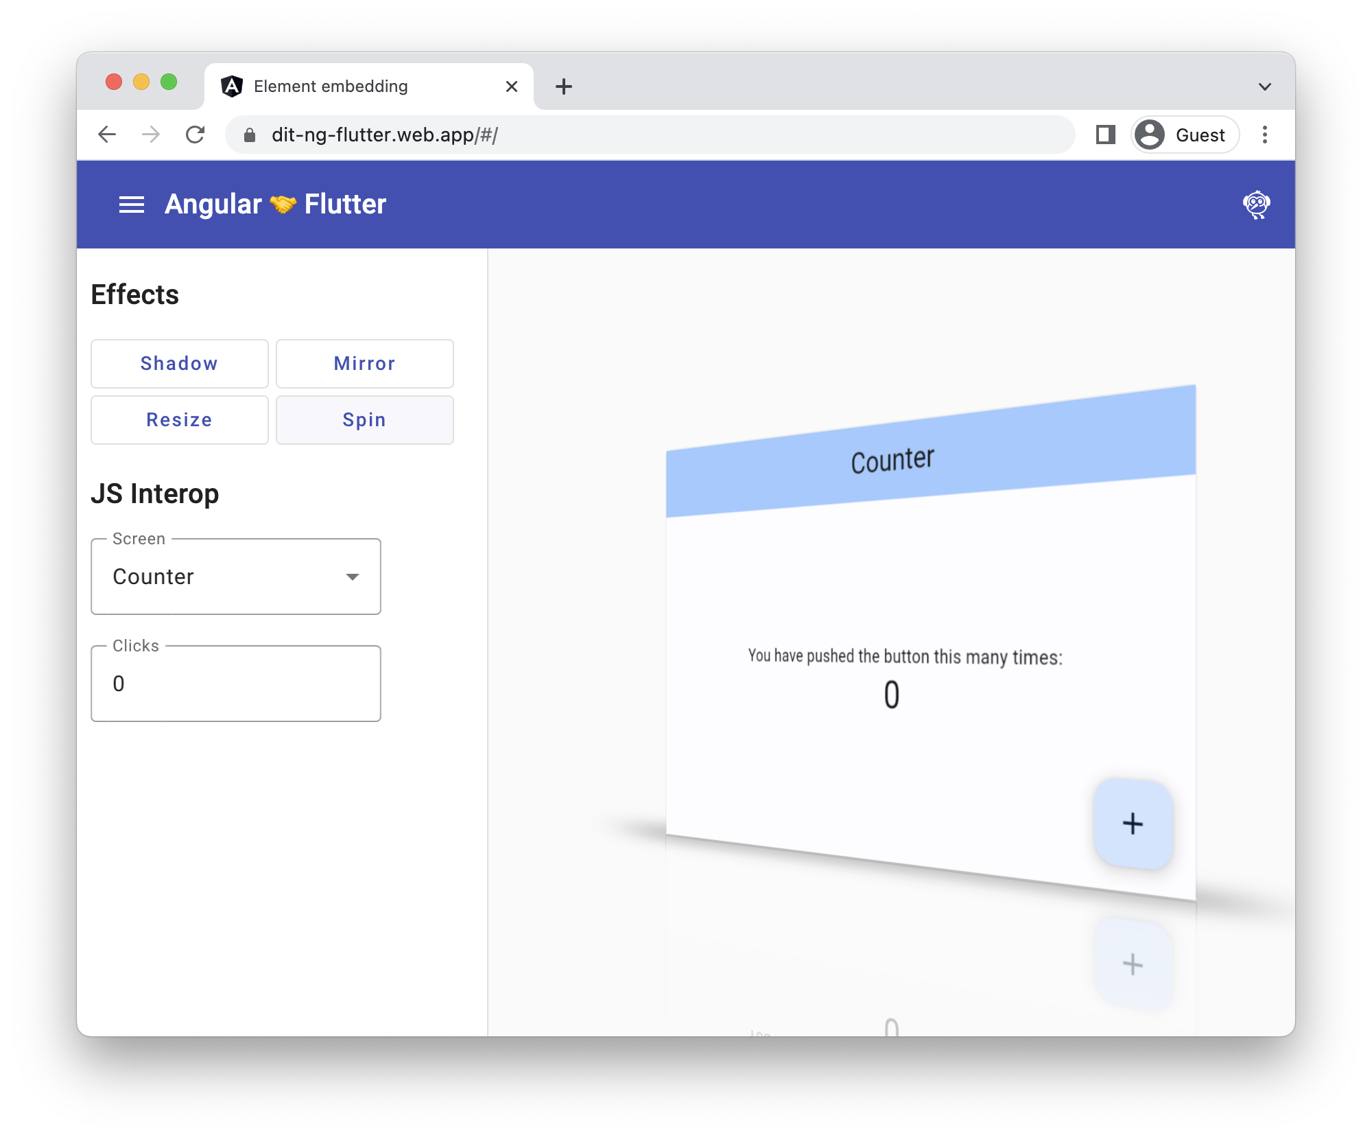The width and height of the screenshot is (1372, 1138).
Task: Open the Guest profile menu
Action: (1185, 135)
